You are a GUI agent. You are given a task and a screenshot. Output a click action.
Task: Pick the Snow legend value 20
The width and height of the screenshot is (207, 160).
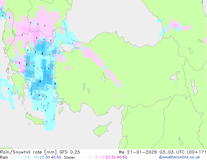point(108,157)
